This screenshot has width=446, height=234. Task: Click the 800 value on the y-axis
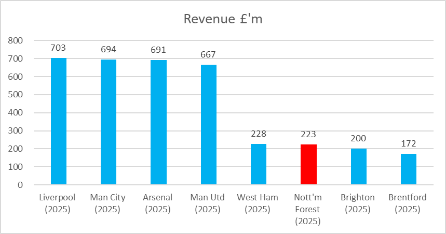point(16,40)
